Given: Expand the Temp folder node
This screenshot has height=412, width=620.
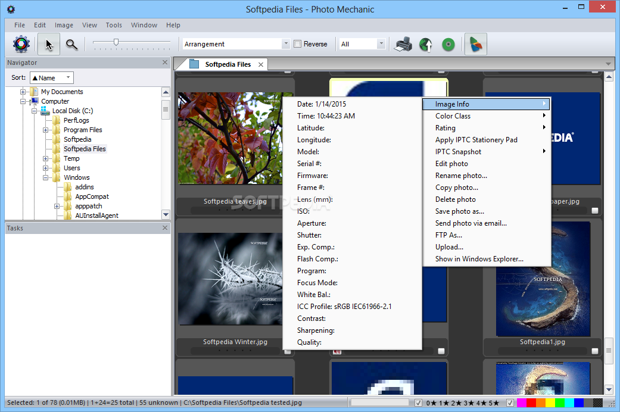Looking at the screenshot, I should [45, 158].
